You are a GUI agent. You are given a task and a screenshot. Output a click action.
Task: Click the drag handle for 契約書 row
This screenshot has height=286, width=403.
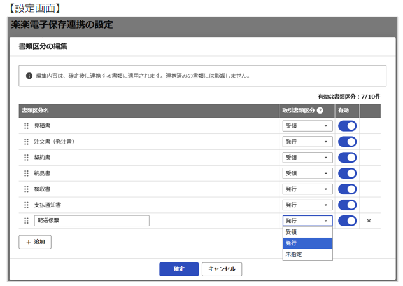click(x=26, y=158)
